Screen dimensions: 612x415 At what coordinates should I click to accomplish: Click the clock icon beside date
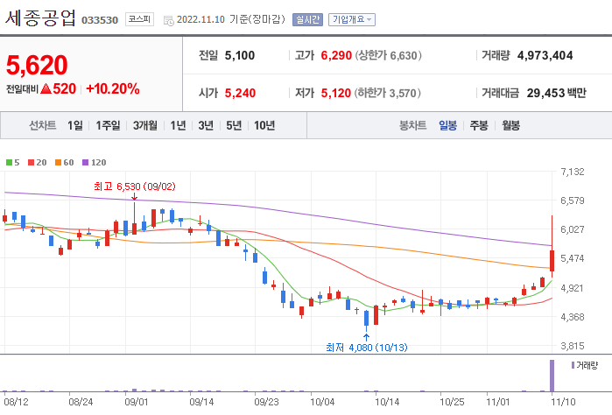pos(169,20)
